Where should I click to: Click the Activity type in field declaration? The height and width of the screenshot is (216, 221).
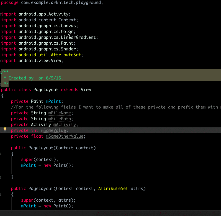[41, 125]
